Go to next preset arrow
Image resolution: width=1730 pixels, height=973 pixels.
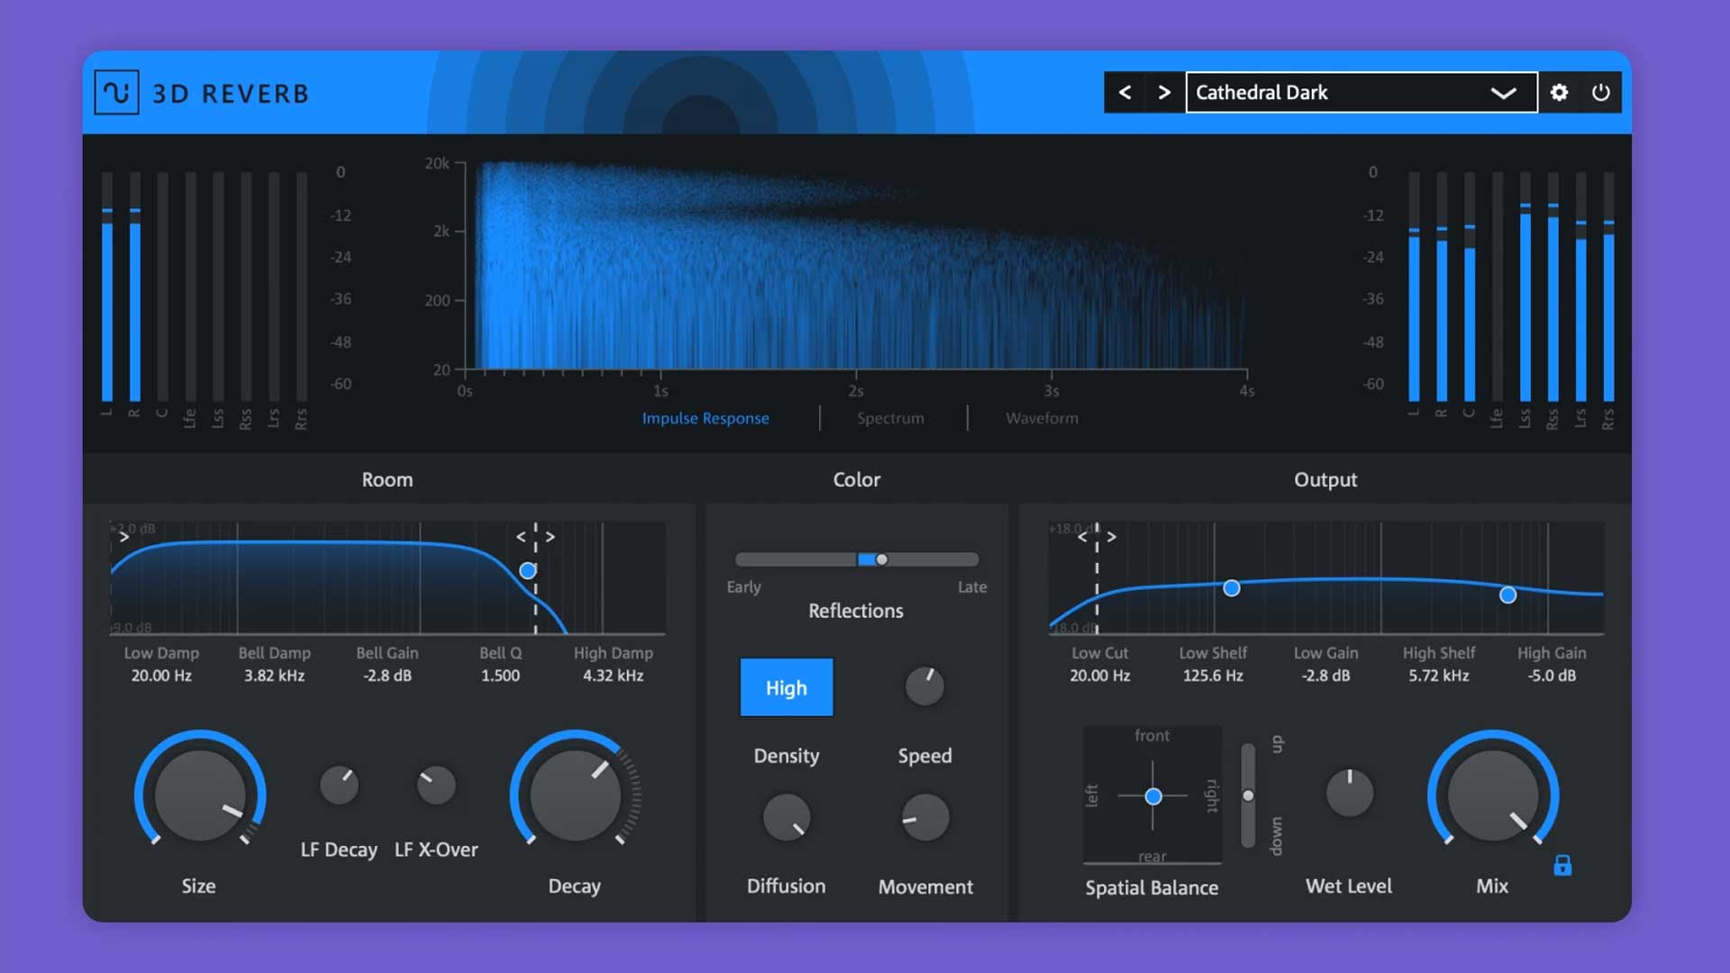point(1164,93)
